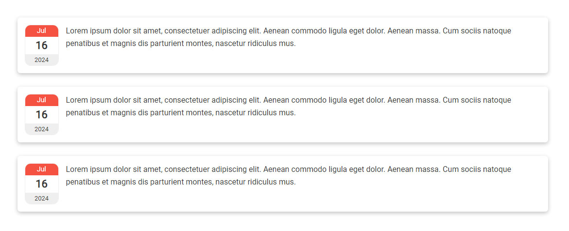
Task: Click the 2024 year label in top card
Action: [x=42, y=60]
